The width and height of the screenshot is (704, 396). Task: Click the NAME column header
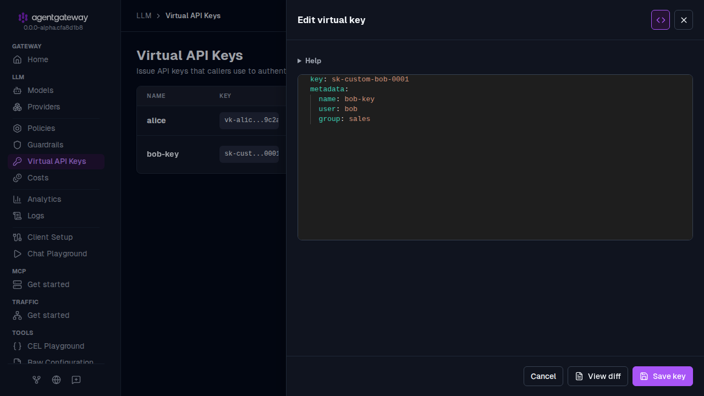pyautogui.click(x=156, y=96)
